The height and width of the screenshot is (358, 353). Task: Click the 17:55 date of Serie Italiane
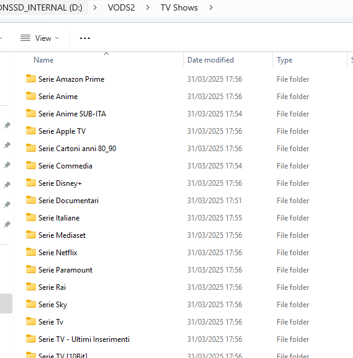(215, 218)
